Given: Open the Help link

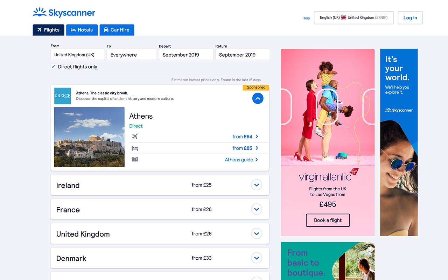Looking at the screenshot, I should [x=306, y=18].
